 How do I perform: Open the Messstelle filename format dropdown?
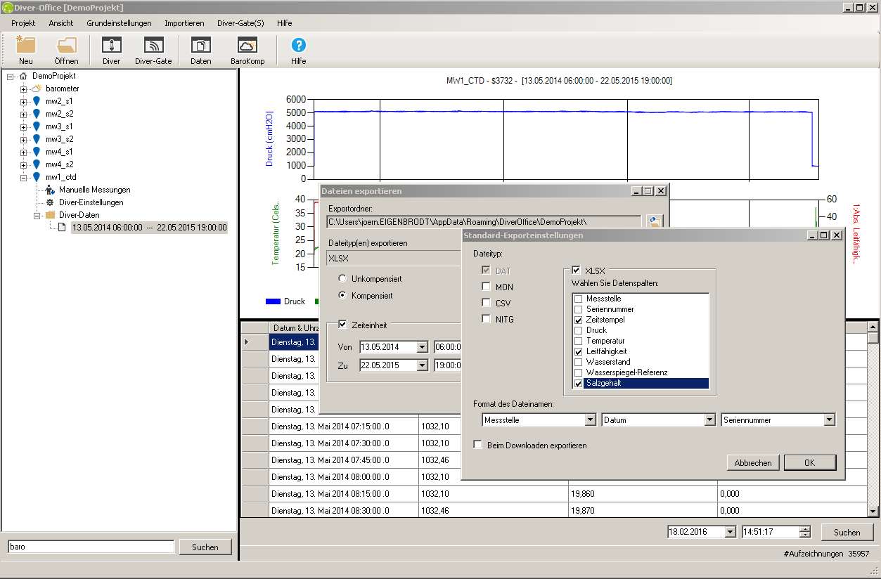click(x=590, y=420)
